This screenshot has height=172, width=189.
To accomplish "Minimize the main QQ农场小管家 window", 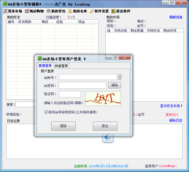I will [165, 3].
